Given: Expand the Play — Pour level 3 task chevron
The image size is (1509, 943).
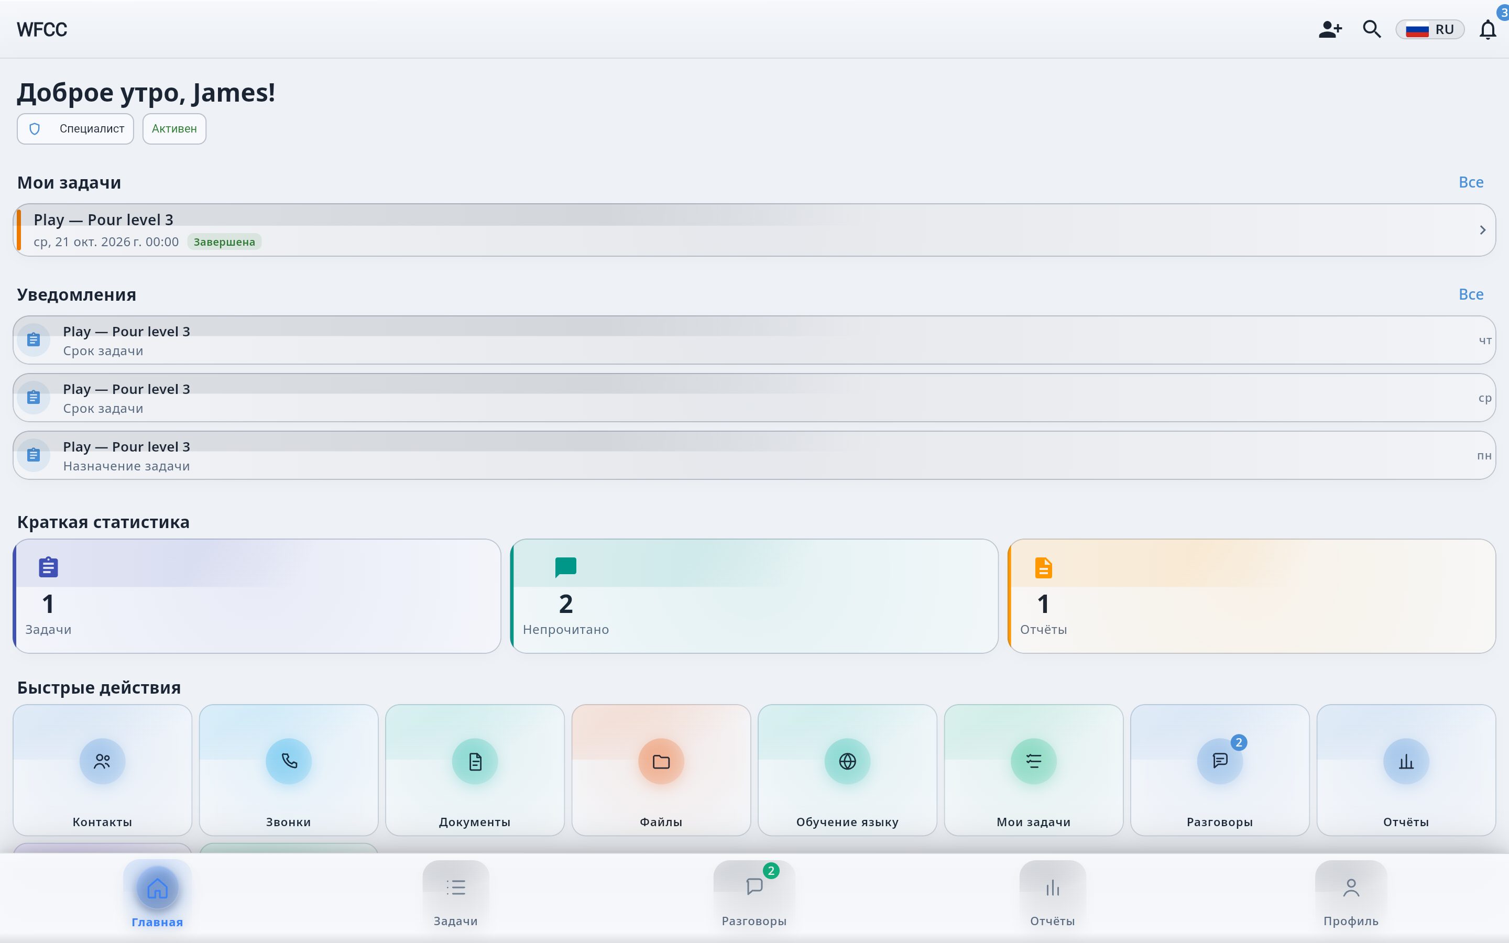Looking at the screenshot, I should pyautogui.click(x=1482, y=230).
